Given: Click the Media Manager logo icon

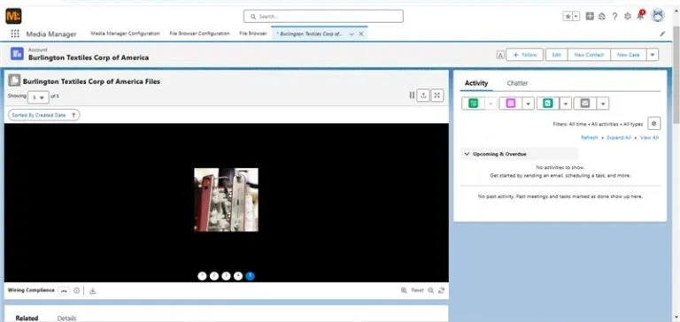Looking at the screenshot, I should tap(13, 17).
